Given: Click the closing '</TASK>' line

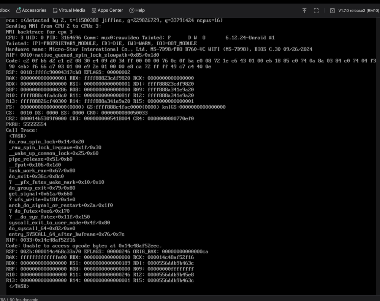Looking at the screenshot, I should tap(19, 286).
